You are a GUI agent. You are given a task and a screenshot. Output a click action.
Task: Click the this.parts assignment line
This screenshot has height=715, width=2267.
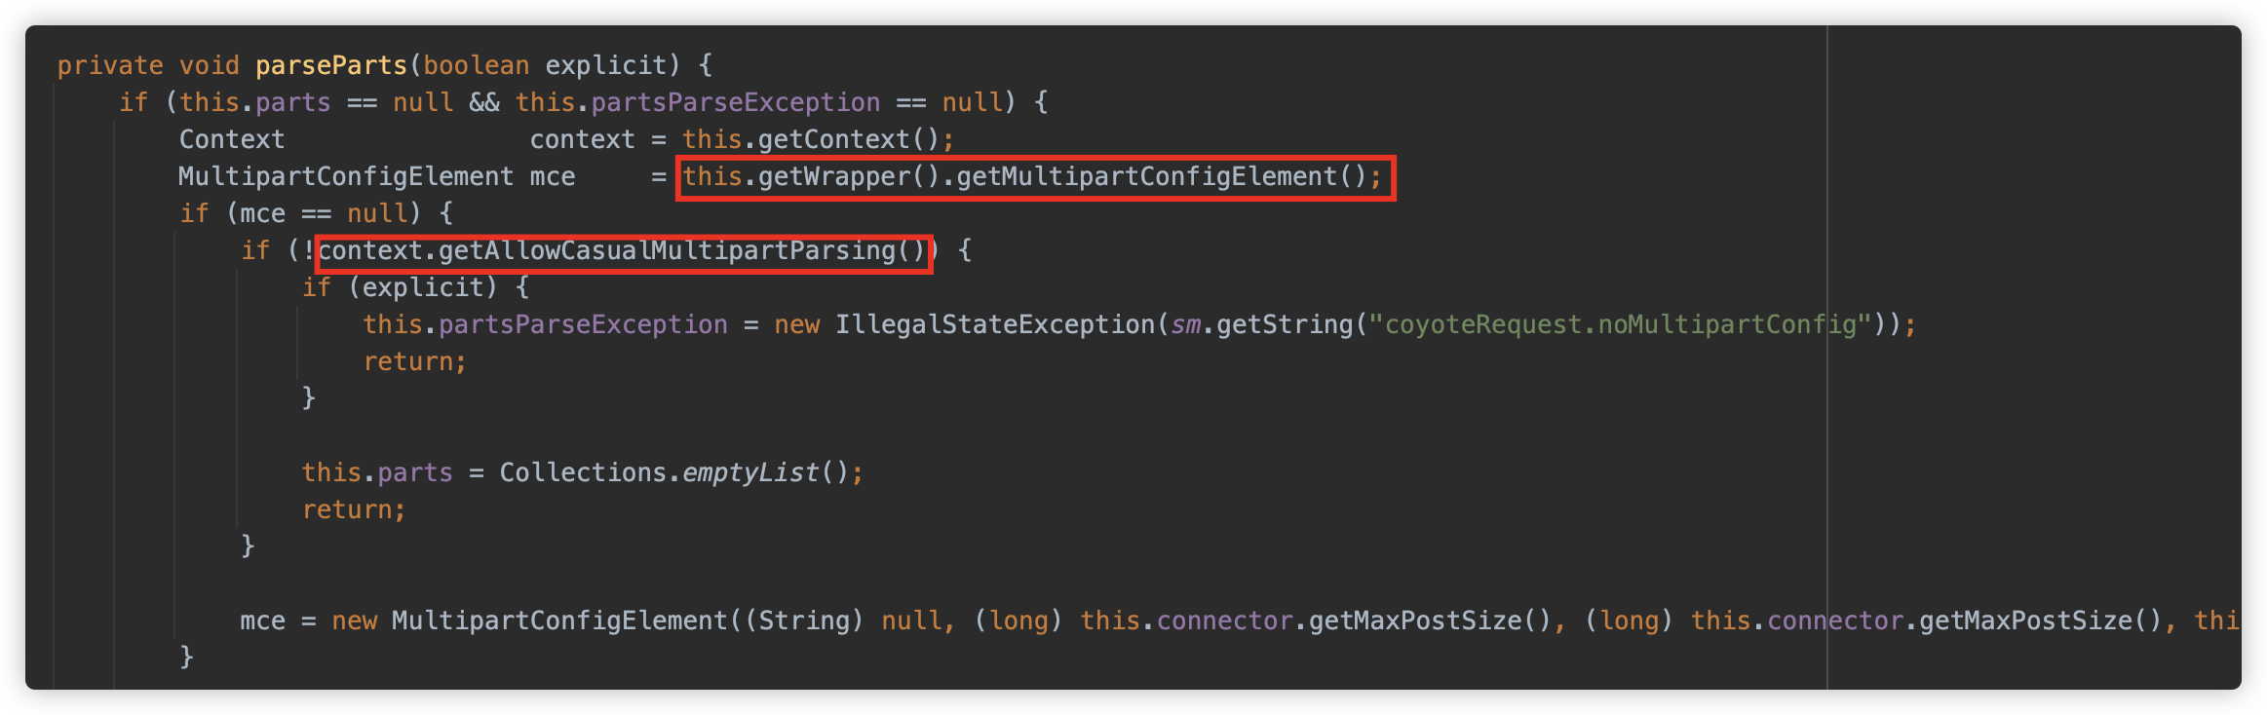click(x=583, y=472)
